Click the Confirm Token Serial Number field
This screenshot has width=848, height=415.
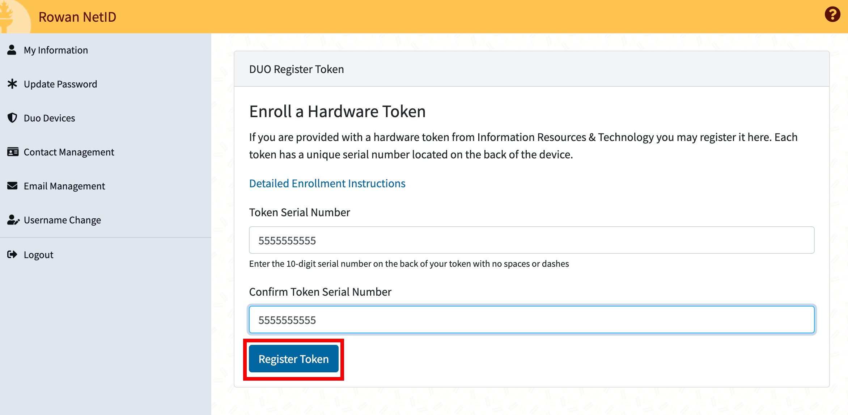531,320
